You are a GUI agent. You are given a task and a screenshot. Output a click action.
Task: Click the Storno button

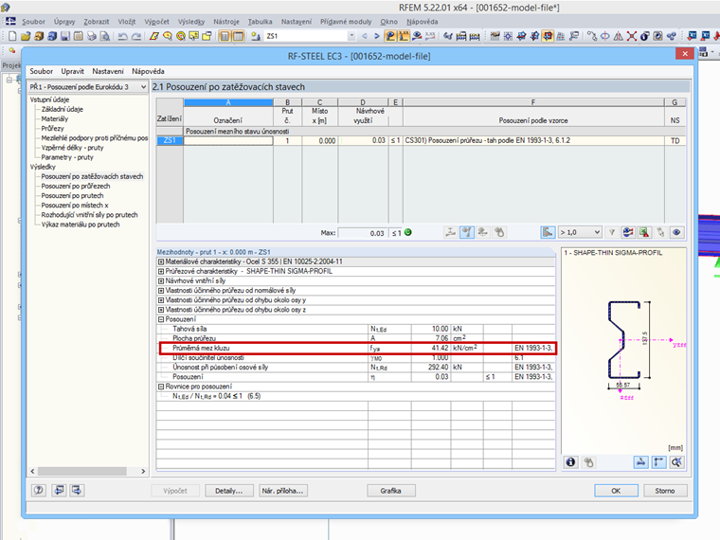coord(665,491)
